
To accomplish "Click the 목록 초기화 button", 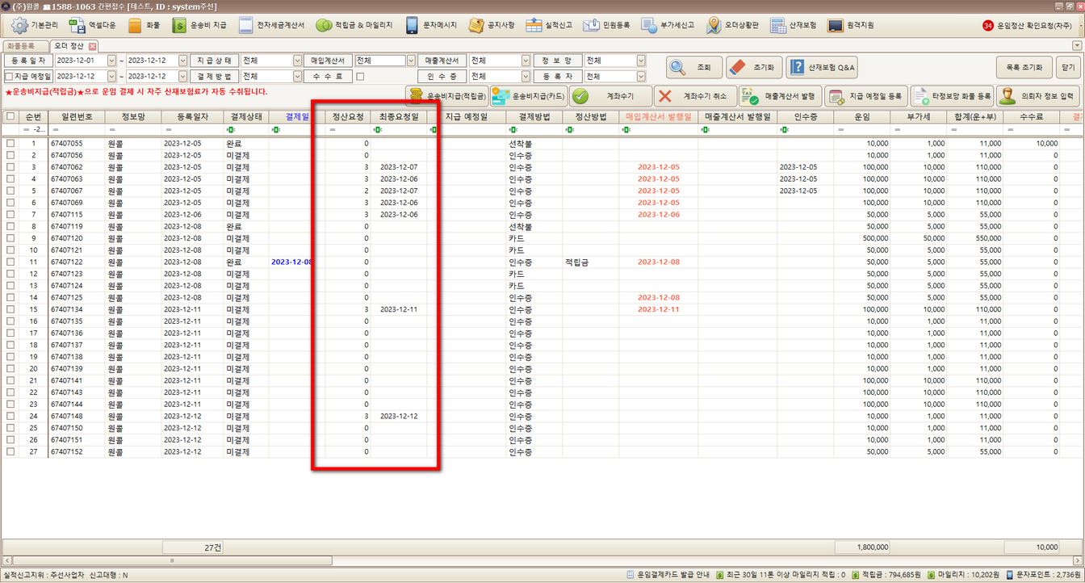I will (x=1024, y=67).
